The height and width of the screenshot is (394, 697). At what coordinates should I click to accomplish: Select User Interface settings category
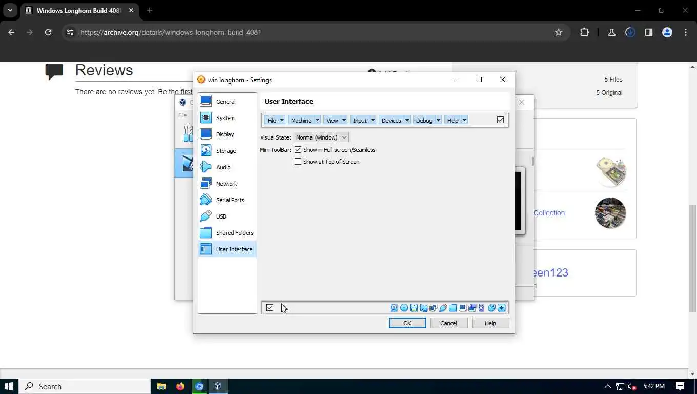227,249
